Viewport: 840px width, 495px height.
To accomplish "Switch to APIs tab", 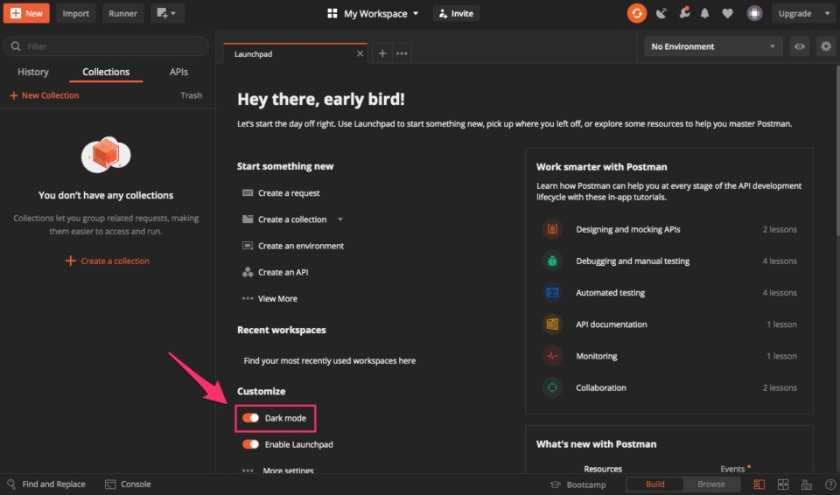I will pos(178,72).
